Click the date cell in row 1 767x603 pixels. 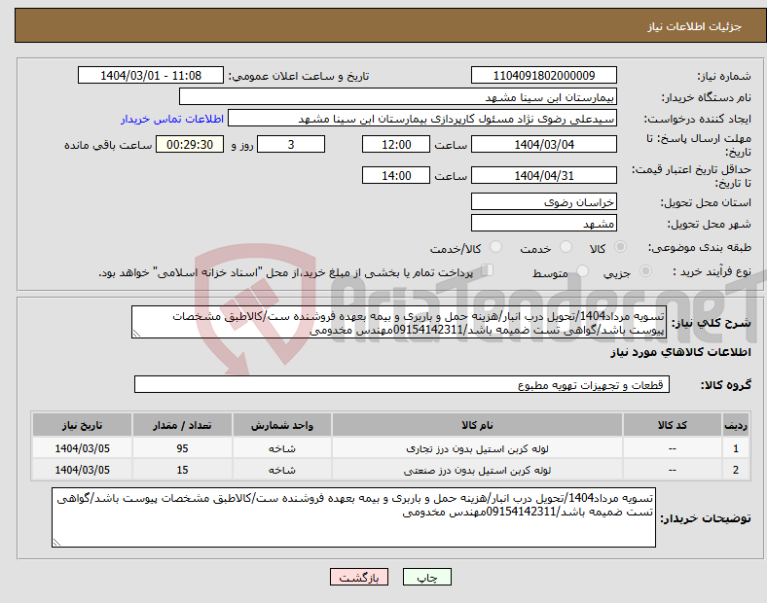click(82, 448)
